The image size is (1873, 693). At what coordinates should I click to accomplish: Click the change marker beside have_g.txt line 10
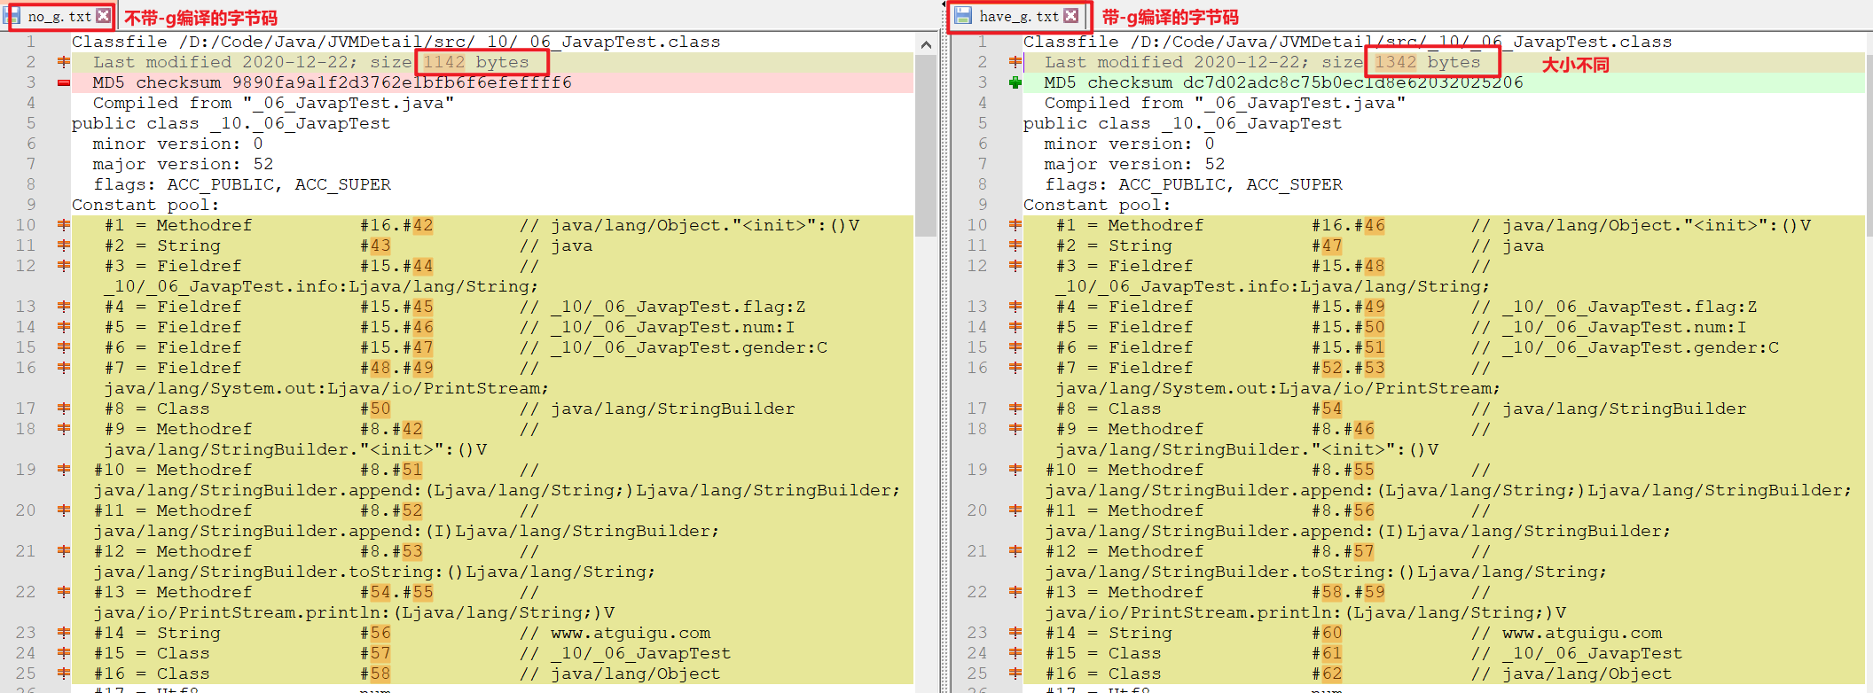point(1015,225)
